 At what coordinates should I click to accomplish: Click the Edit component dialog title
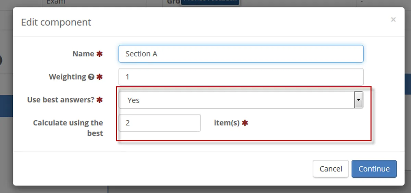point(56,23)
